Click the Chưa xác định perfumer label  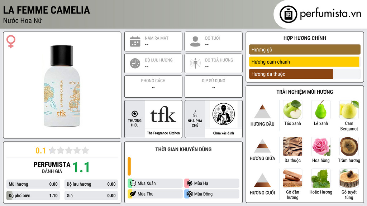[x=224, y=133]
